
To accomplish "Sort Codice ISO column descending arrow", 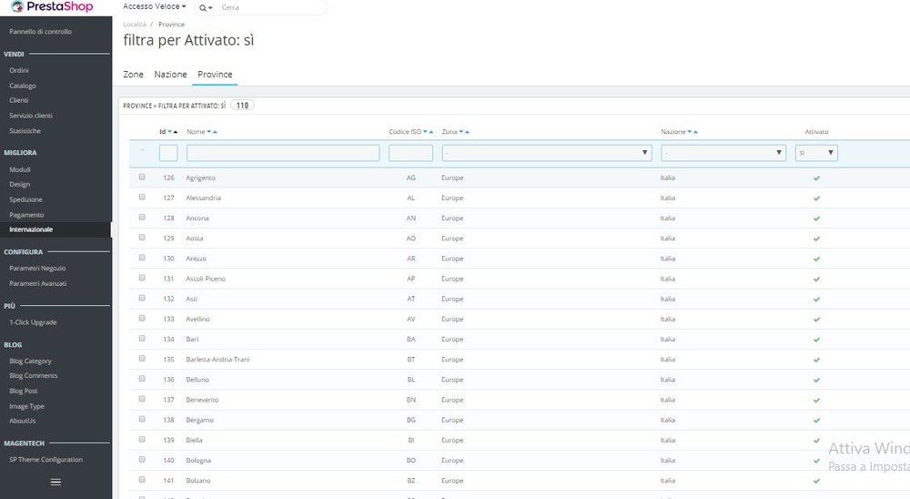I will [x=425, y=132].
